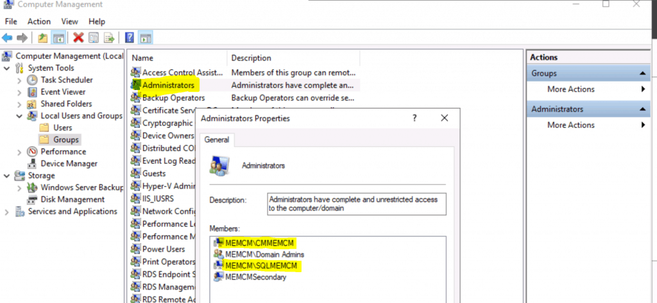Click the Device Manager icon
Viewport: 657px width, 303px height.
[32, 164]
